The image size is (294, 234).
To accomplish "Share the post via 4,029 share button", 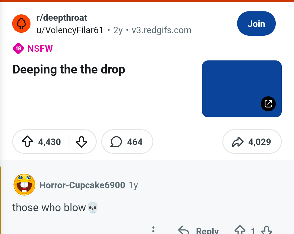I will pyautogui.click(x=252, y=142).
